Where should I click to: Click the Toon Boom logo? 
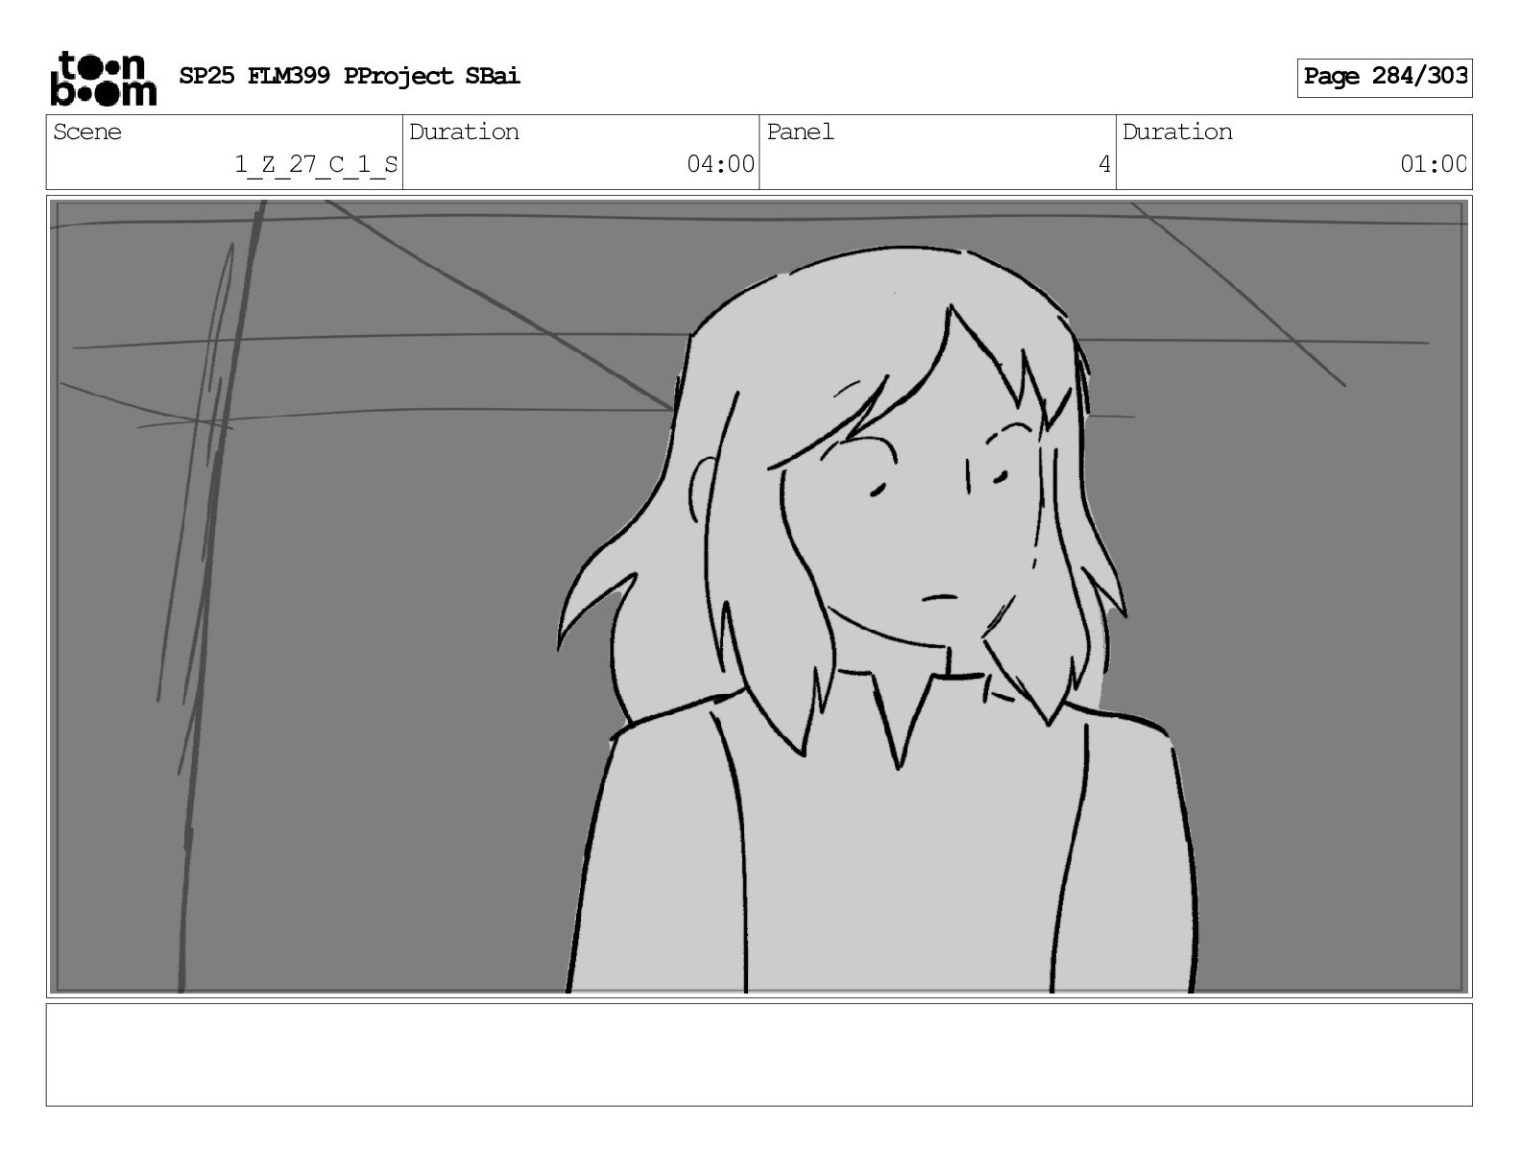coord(103,78)
